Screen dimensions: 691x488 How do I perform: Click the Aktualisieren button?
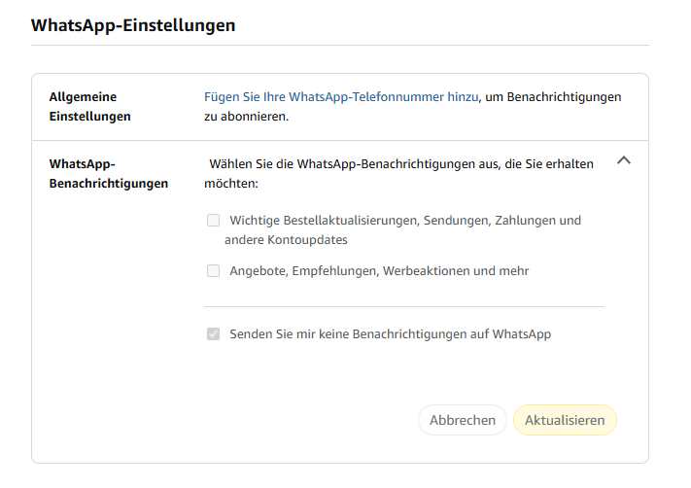[x=565, y=420]
